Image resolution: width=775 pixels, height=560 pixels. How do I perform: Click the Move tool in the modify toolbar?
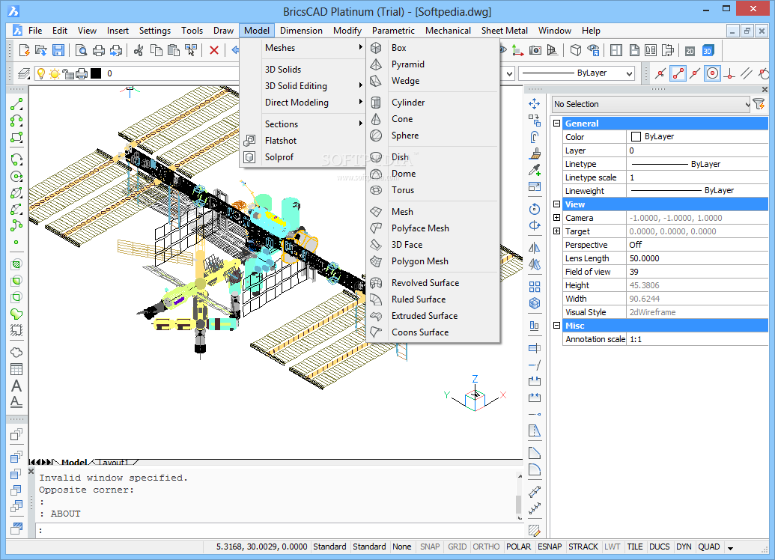pos(535,104)
